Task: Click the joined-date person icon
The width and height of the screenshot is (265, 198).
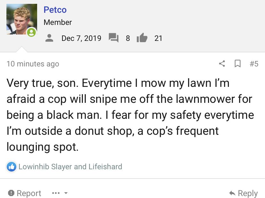Action: (x=49, y=38)
